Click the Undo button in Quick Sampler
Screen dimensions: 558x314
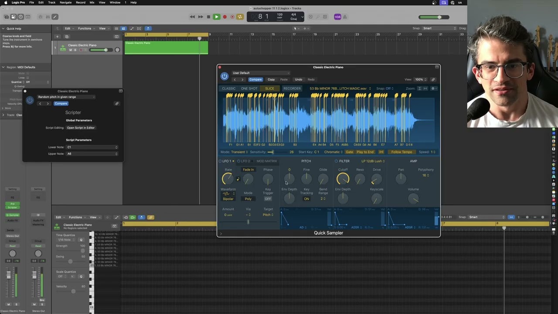(x=299, y=79)
